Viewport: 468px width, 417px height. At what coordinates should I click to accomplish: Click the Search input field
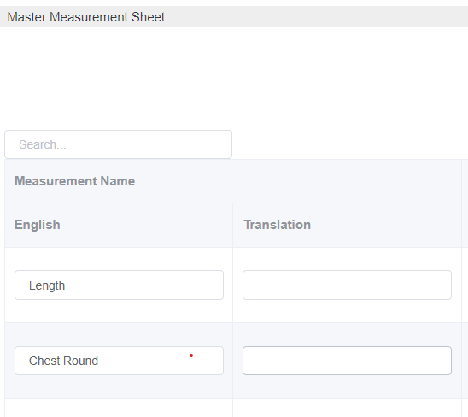(118, 144)
